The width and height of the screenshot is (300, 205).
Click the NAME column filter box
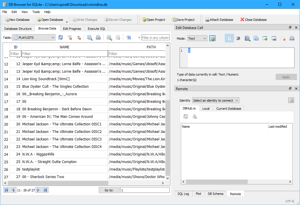[x=64, y=54]
